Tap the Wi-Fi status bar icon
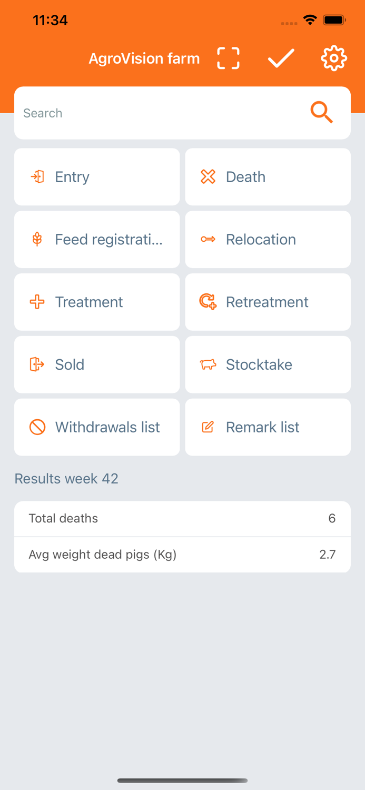 (310, 21)
